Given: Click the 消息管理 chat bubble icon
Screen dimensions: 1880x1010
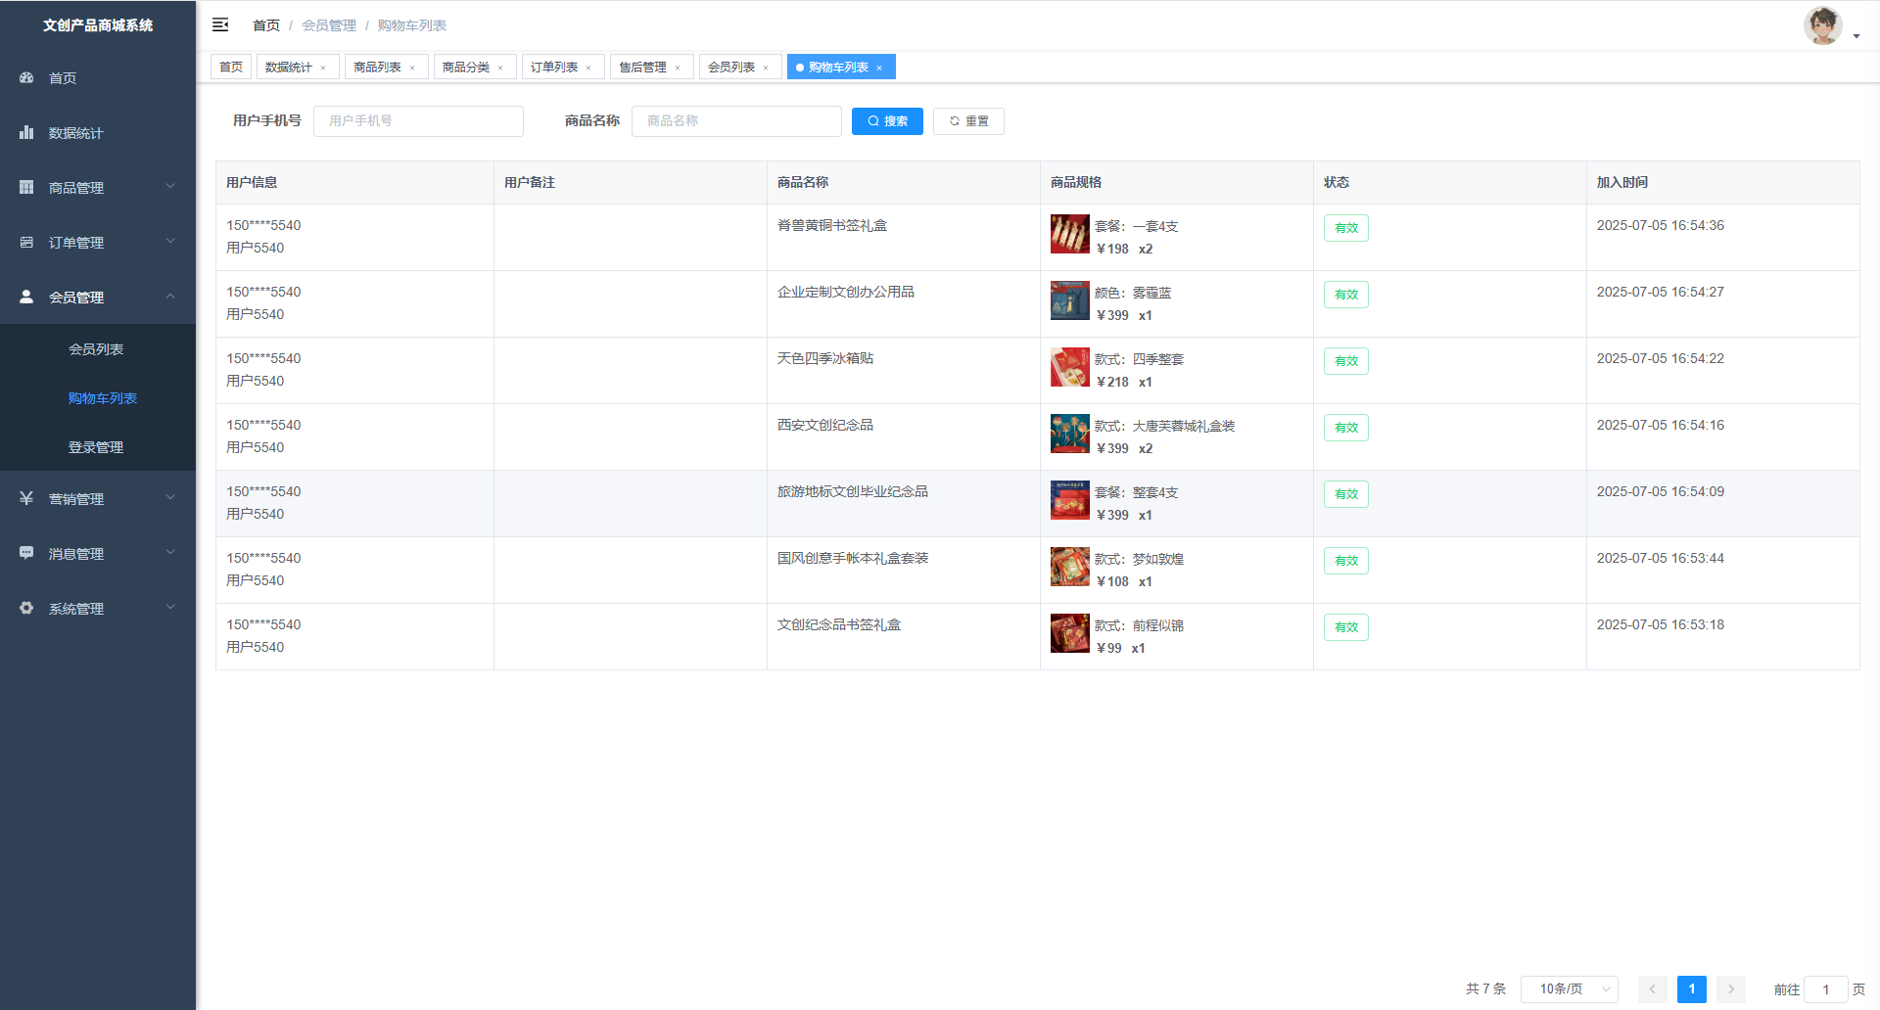Looking at the screenshot, I should pos(26,553).
